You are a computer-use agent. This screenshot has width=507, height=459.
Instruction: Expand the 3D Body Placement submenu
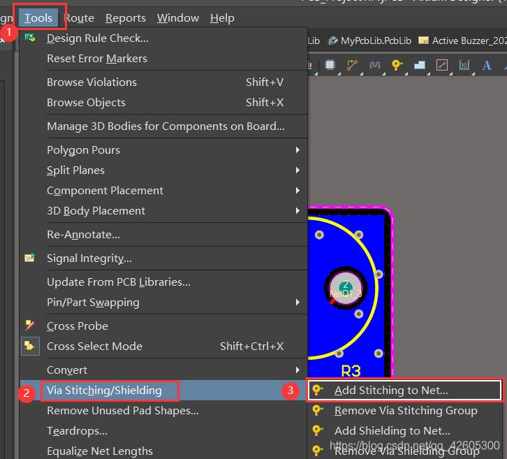[163, 211]
